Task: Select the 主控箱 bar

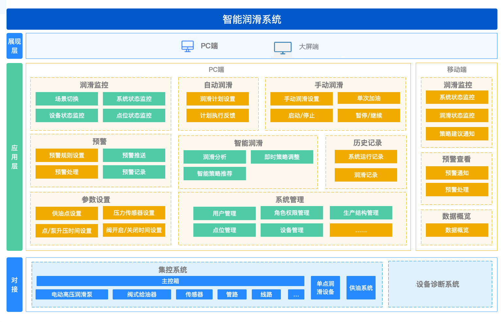Action: pos(170,281)
